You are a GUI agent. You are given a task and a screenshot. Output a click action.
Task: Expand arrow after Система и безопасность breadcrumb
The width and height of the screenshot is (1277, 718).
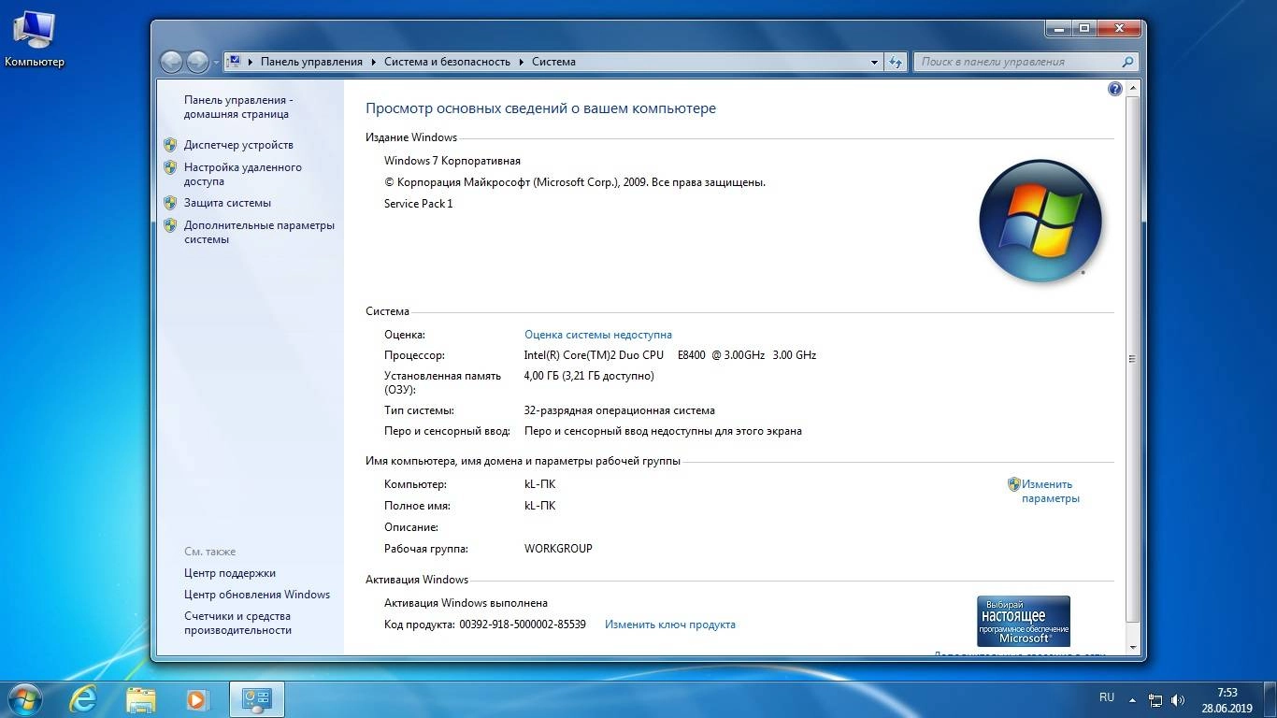click(x=522, y=62)
